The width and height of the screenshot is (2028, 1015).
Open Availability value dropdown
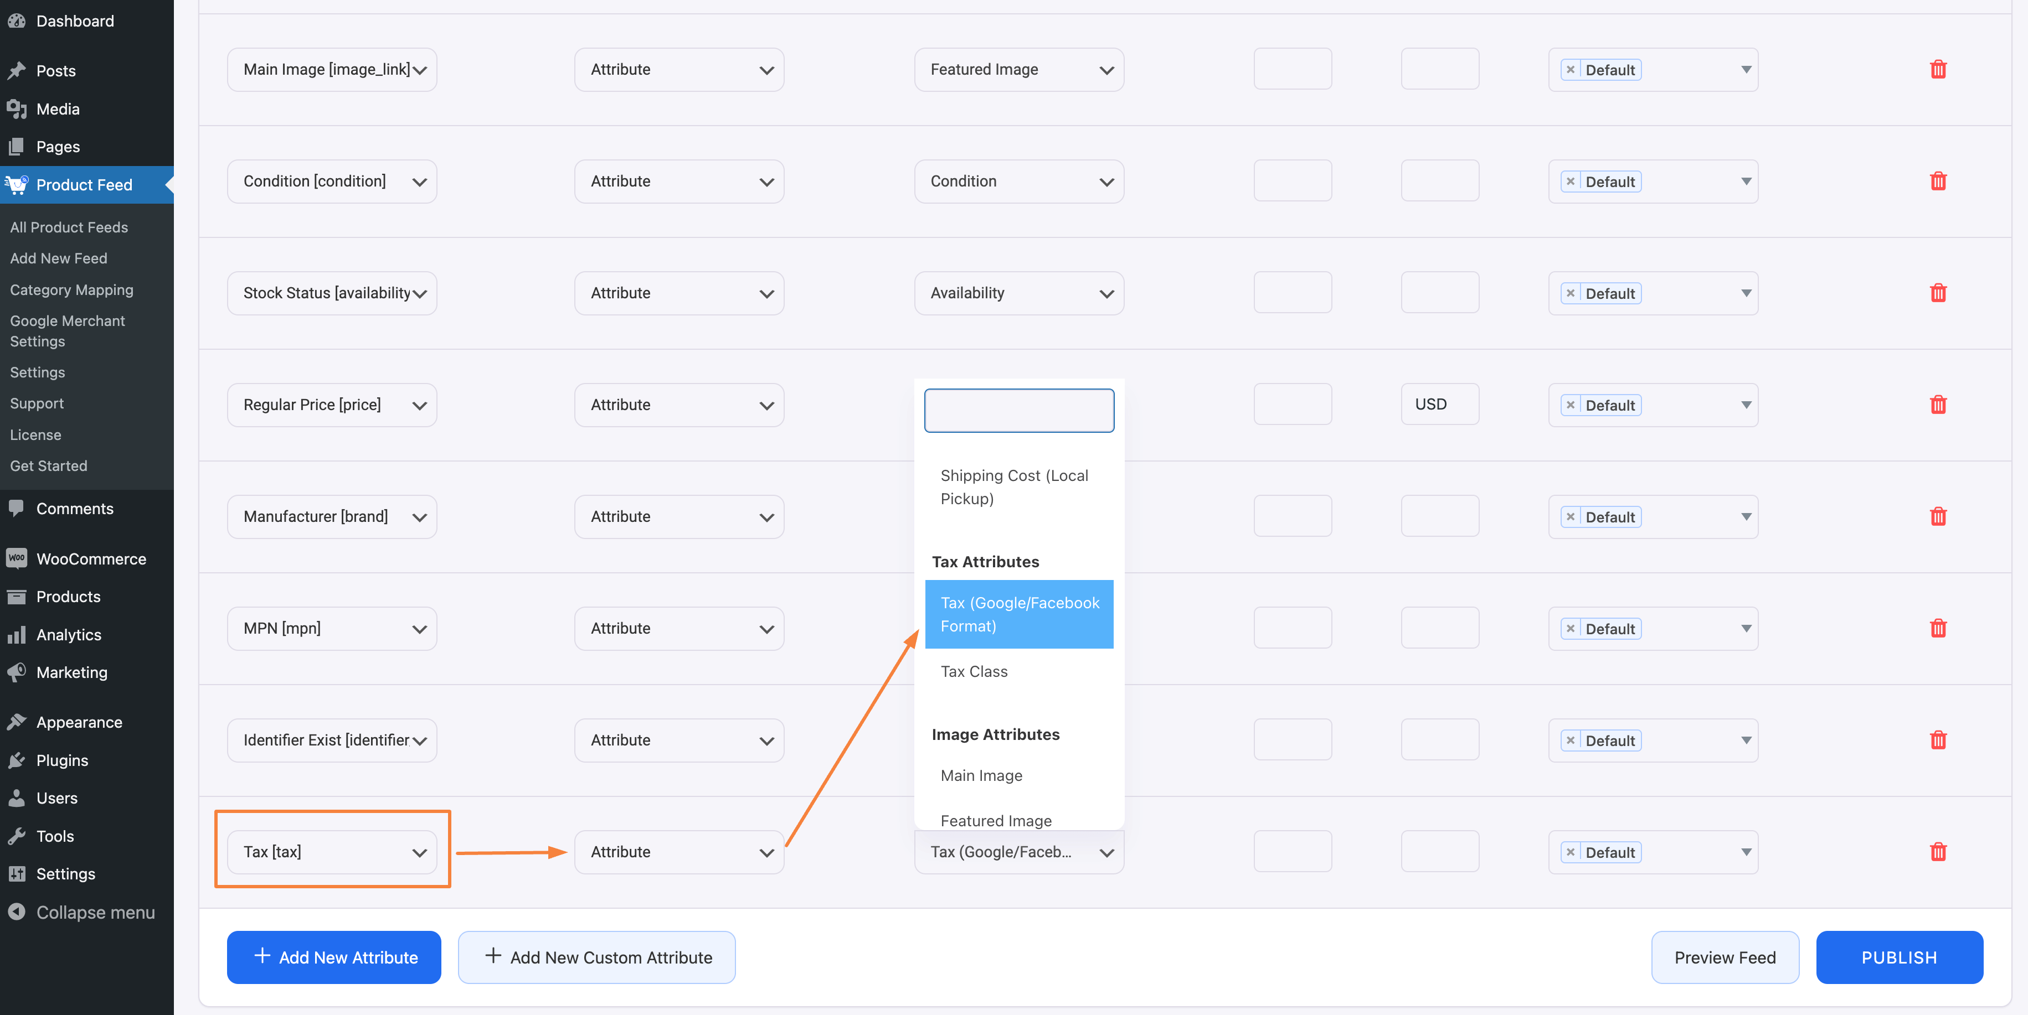click(x=1019, y=293)
